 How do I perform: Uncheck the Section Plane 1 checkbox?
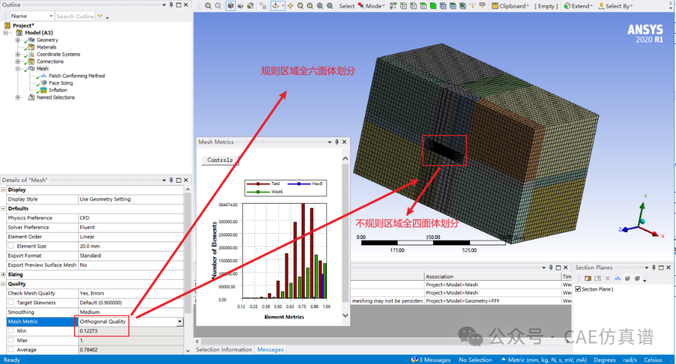coord(578,289)
